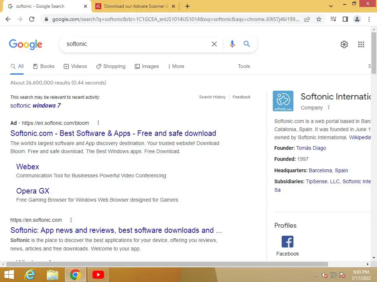Open the Search History link
The height and width of the screenshot is (282, 377).
click(x=212, y=97)
